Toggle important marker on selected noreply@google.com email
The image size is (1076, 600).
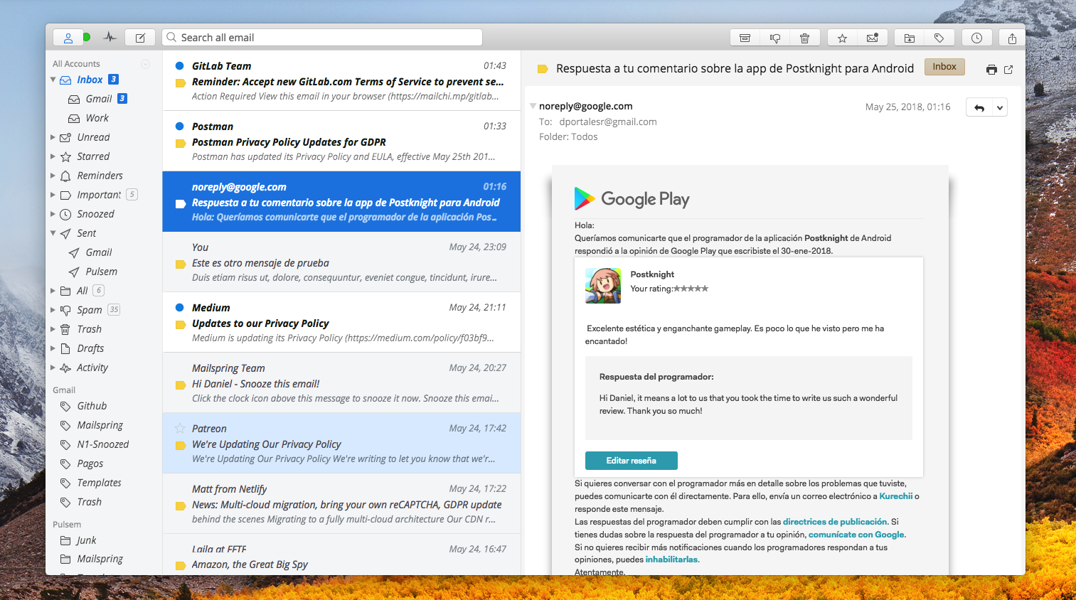point(180,203)
